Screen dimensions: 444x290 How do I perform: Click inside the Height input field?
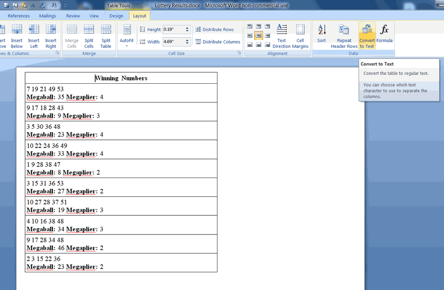tap(173, 30)
